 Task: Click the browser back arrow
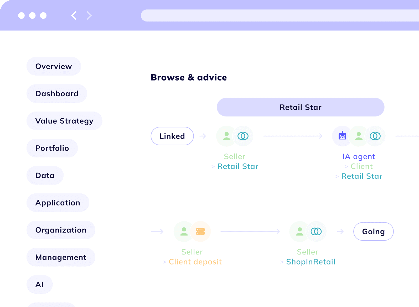(x=74, y=15)
